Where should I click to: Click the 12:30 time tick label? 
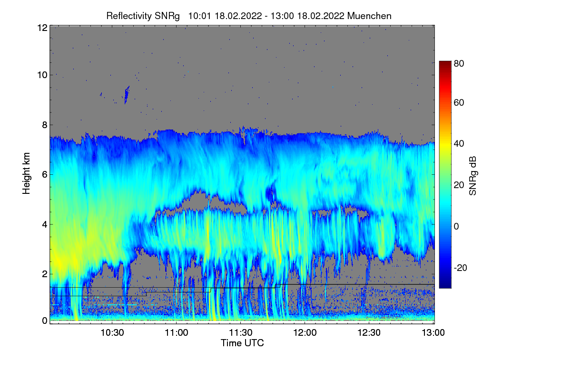point(369,332)
